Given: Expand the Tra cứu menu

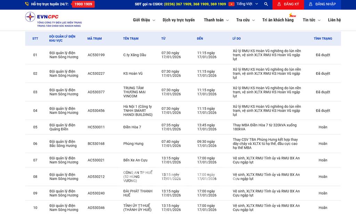Looking at the screenshot, I should 245,20.
